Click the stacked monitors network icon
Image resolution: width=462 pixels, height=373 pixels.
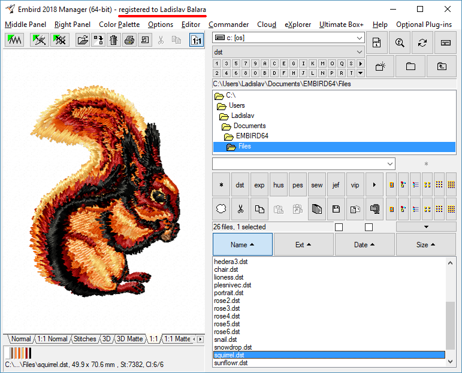[x=375, y=209]
